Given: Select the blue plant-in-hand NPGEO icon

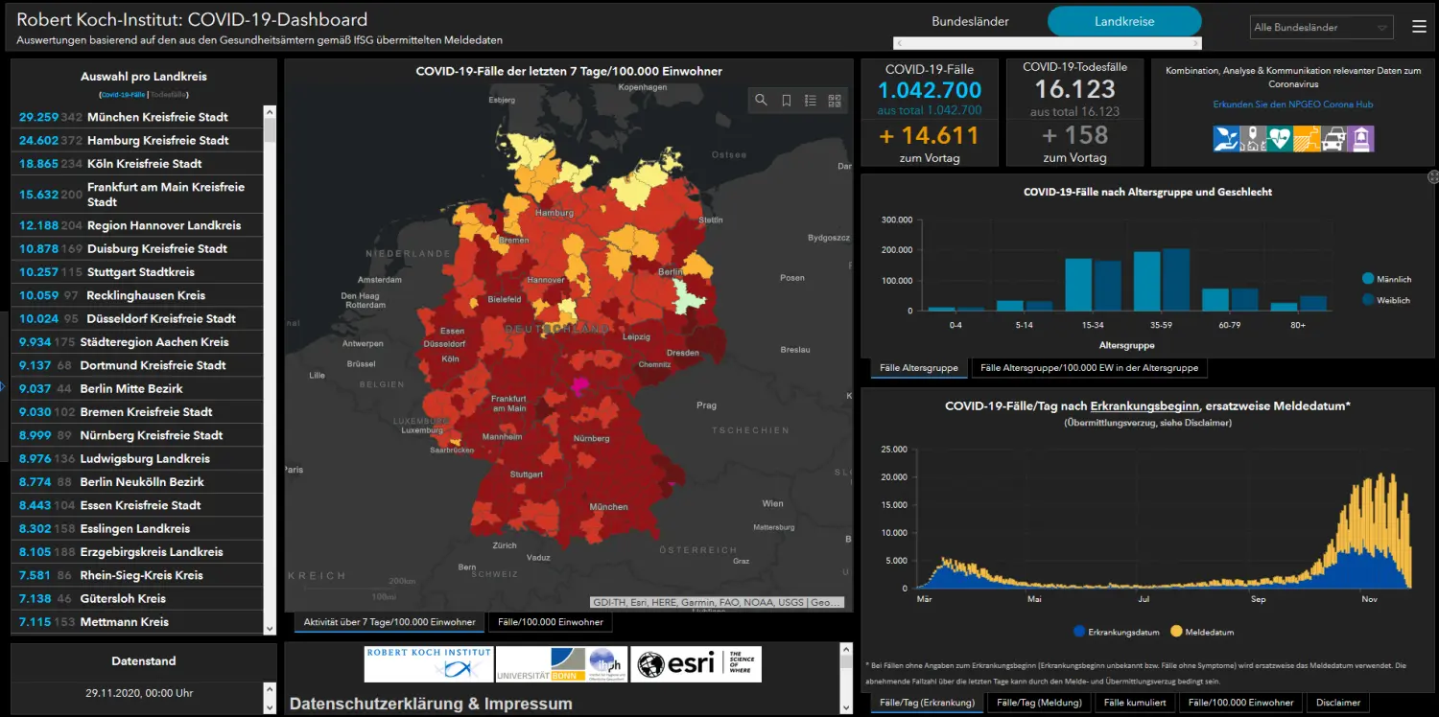Looking at the screenshot, I should point(1224,139).
